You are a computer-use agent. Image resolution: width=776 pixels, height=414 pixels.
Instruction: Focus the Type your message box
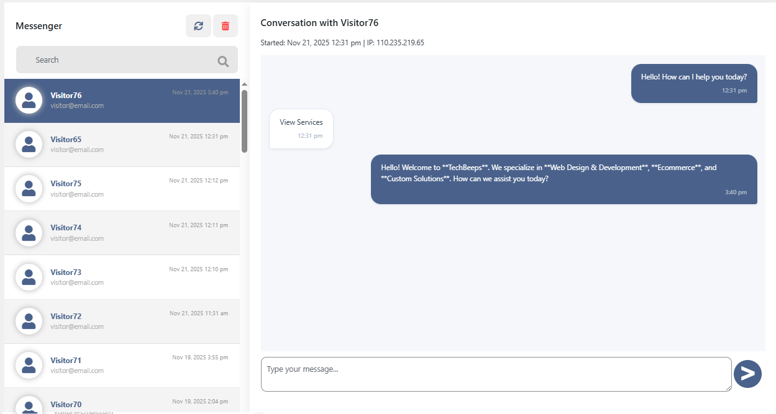pyautogui.click(x=496, y=374)
